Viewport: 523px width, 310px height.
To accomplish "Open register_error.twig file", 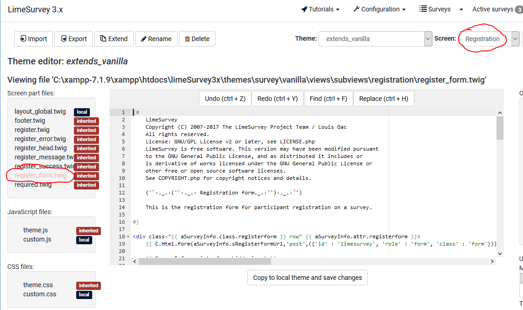I will (40, 139).
